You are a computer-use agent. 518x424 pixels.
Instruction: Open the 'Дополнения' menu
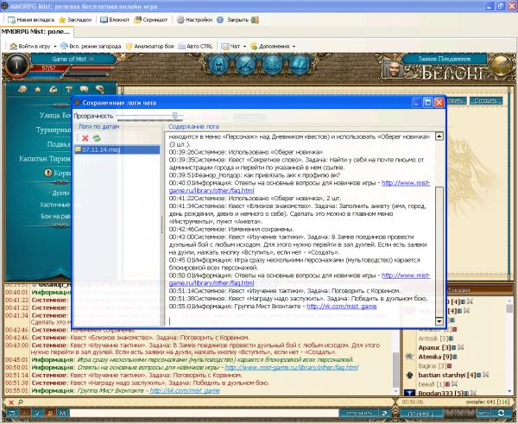click(x=269, y=47)
